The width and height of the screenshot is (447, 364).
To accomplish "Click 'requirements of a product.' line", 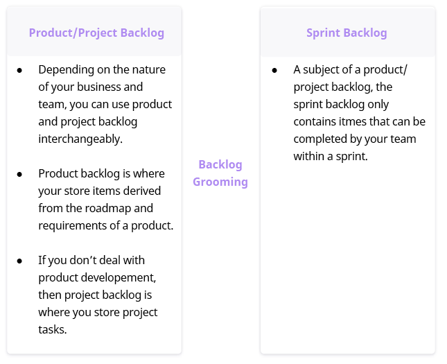I will (106, 226).
